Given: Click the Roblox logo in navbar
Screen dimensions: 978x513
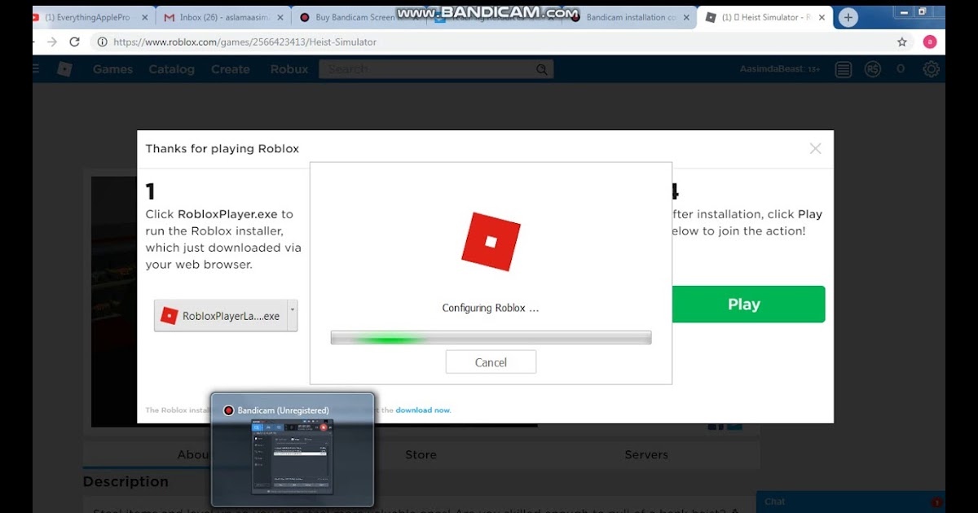Looking at the screenshot, I should (x=64, y=69).
